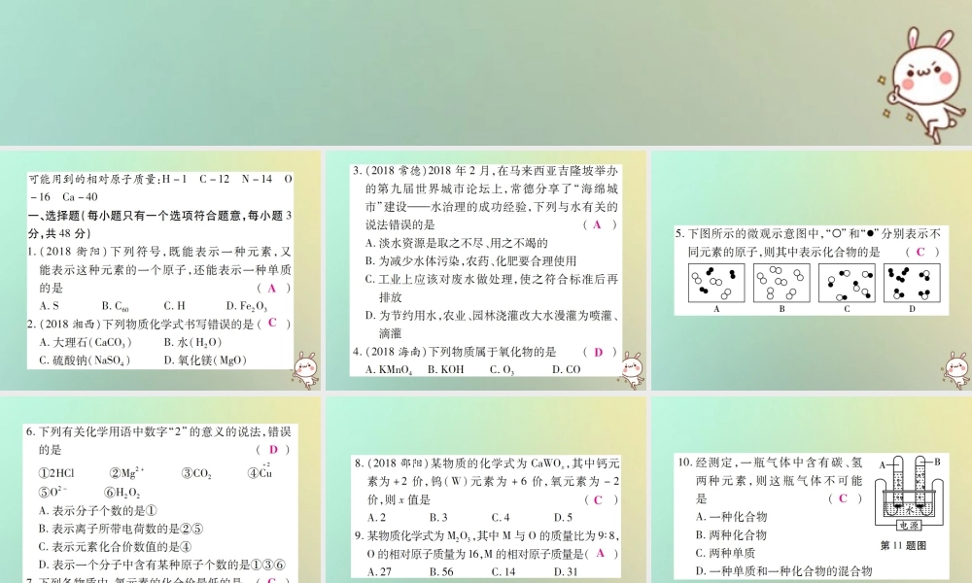Click option 'B. 为减少水体污染,农药、化肥要合理使用'
Screen dimensions: 972x583
[x=471, y=260]
